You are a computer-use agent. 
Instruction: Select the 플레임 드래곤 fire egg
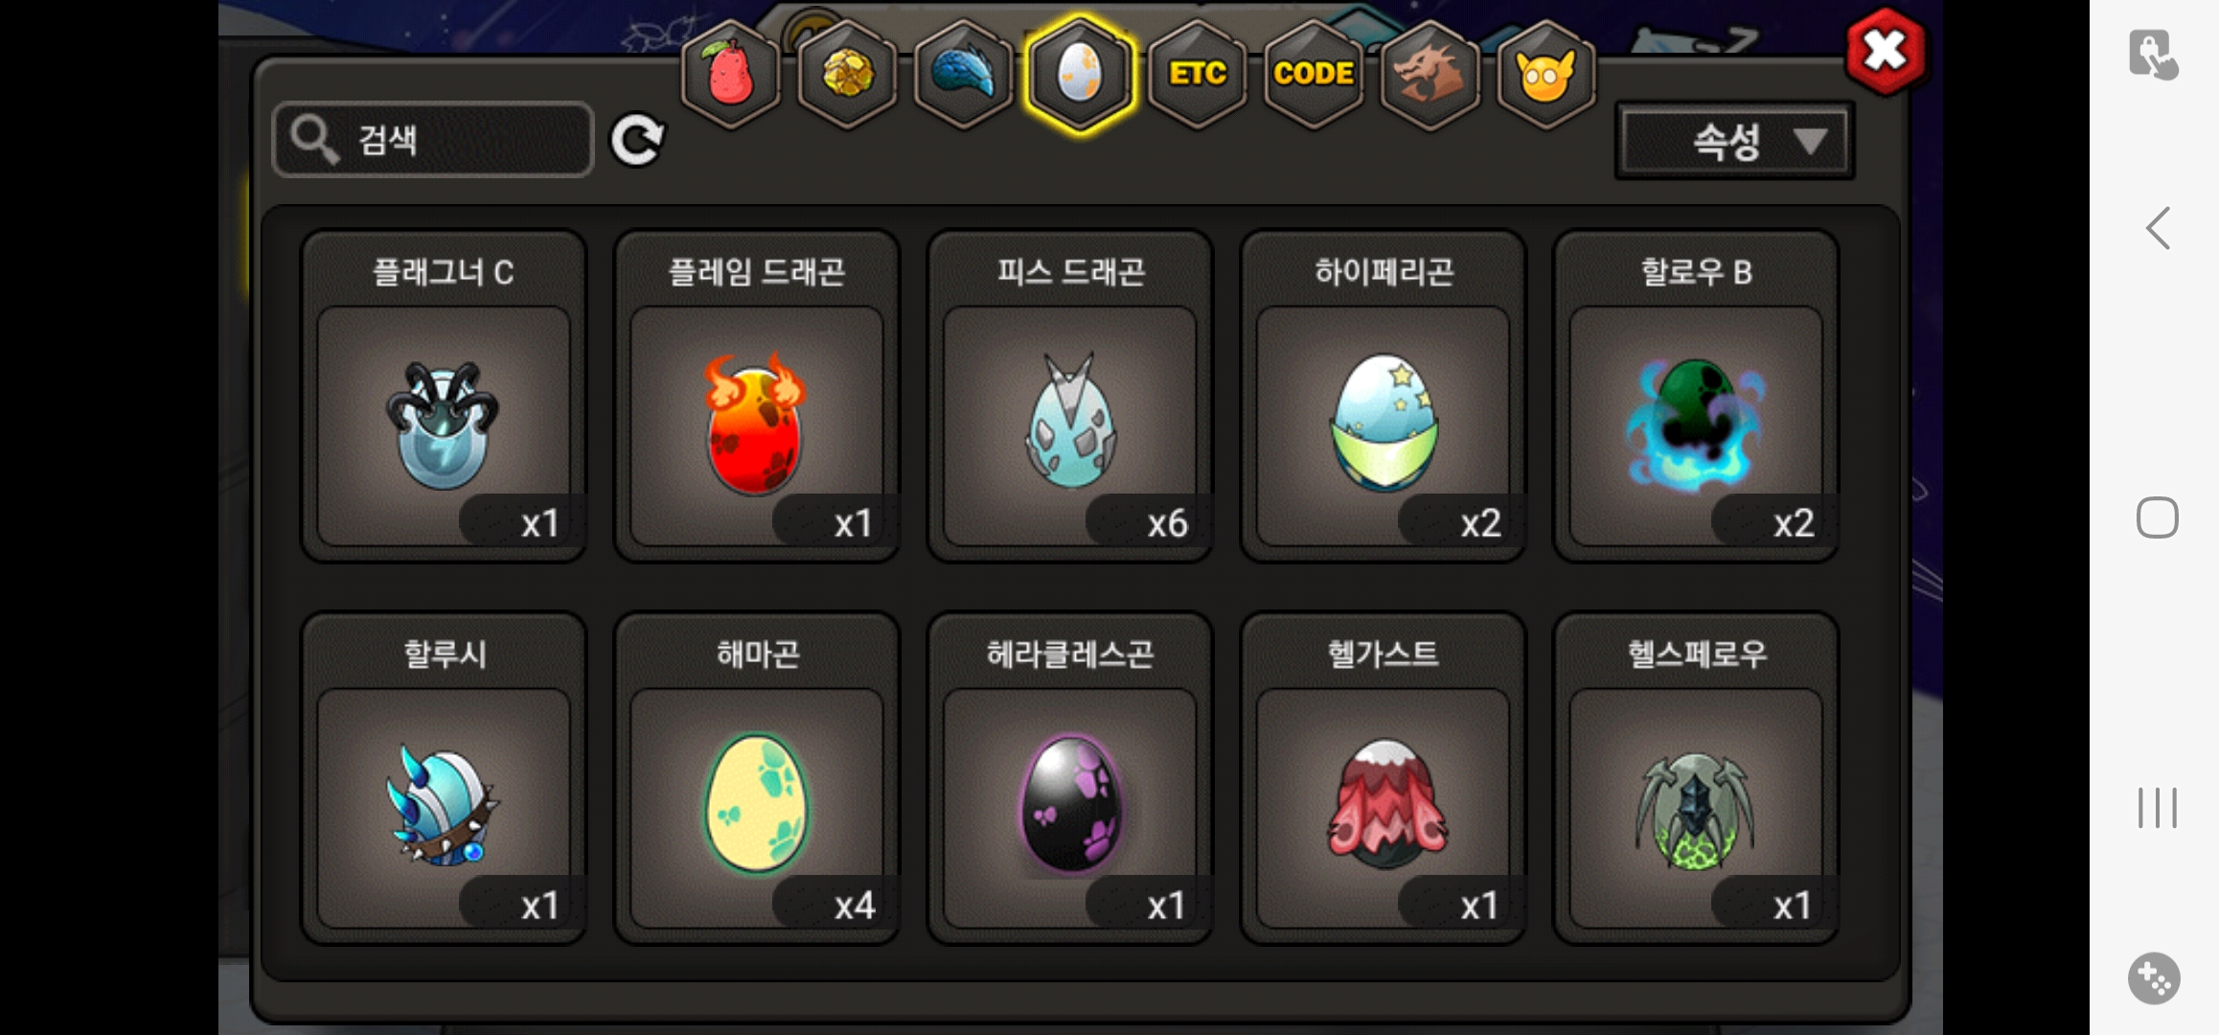(x=757, y=395)
